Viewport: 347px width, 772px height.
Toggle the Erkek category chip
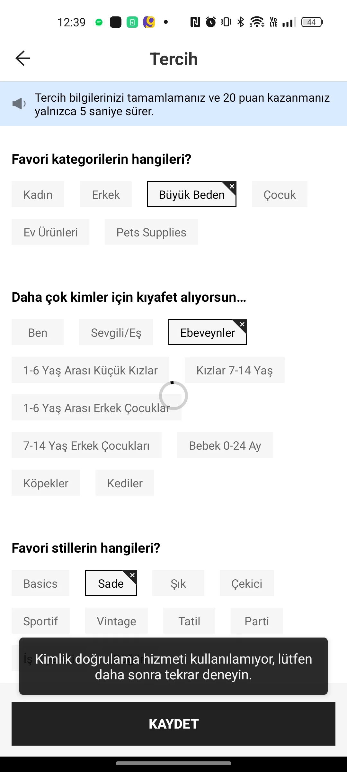click(x=106, y=194)
